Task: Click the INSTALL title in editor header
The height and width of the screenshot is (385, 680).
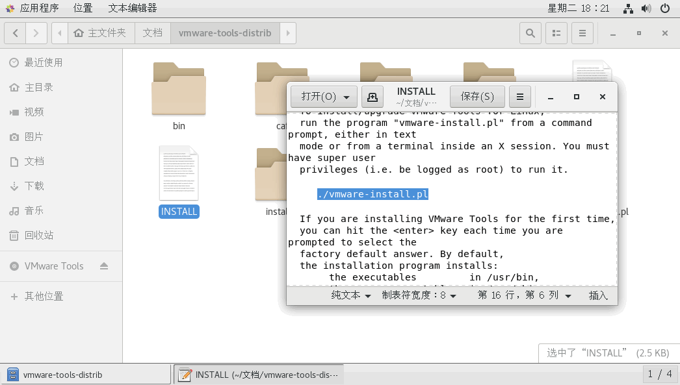Action: 416,92
